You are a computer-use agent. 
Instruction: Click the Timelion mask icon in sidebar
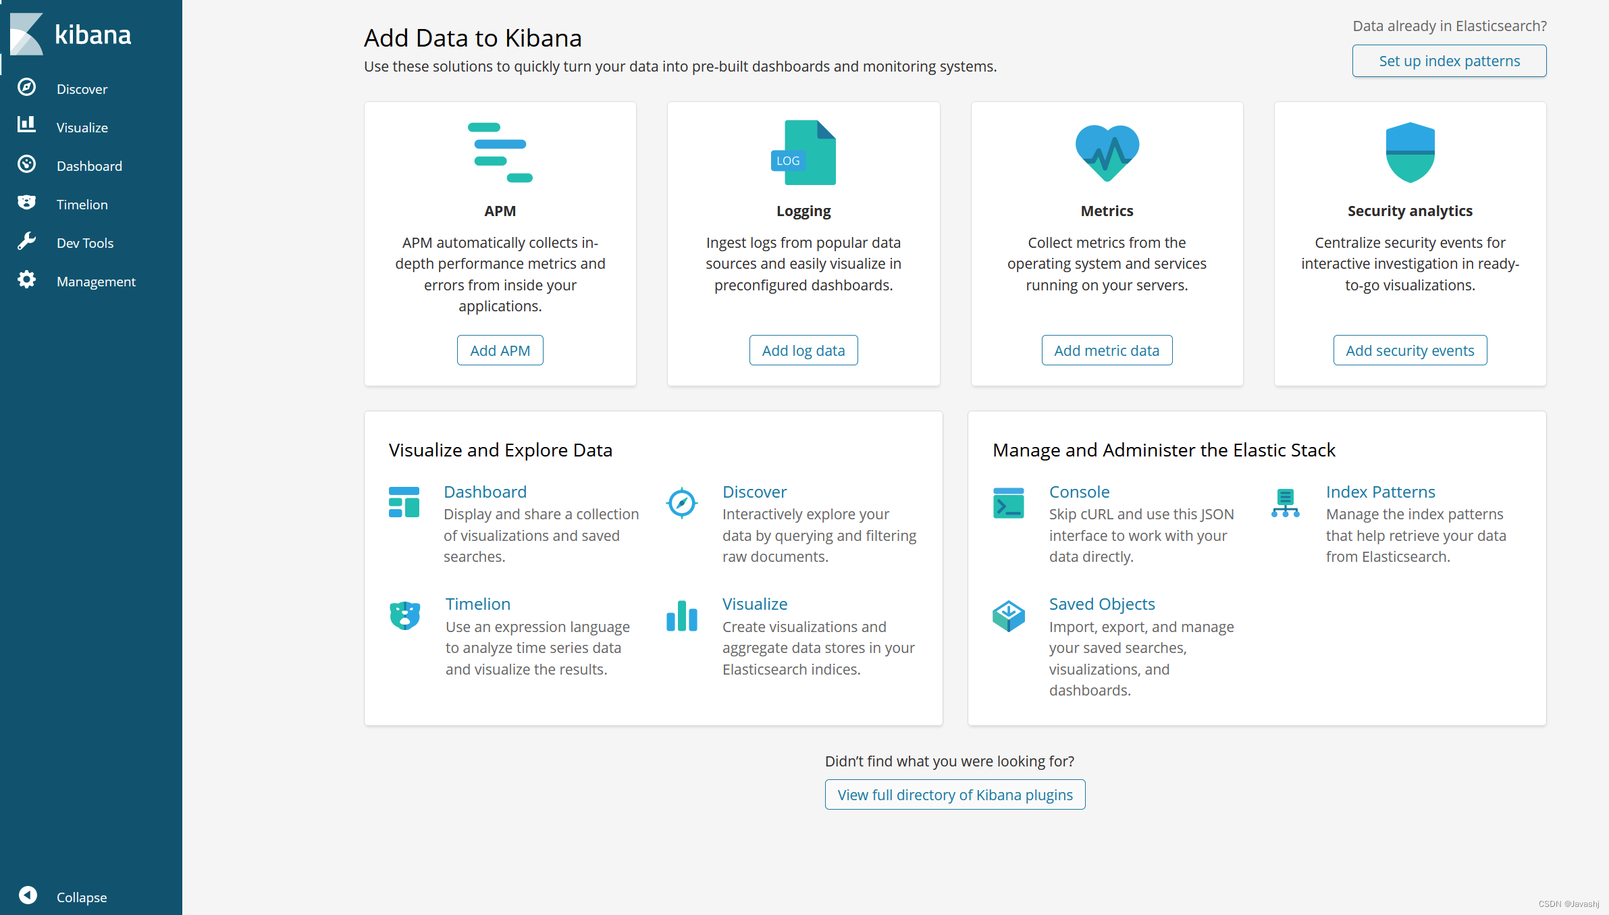coord(27,203)
